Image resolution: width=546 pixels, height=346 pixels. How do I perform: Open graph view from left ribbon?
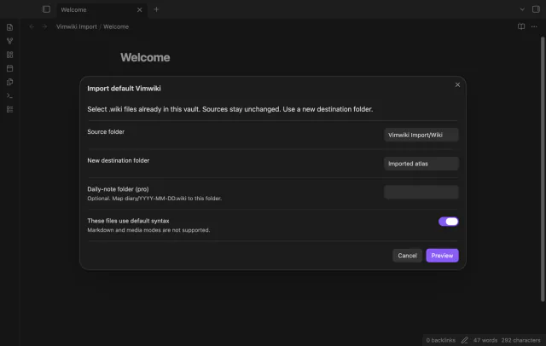coord(9,41)
